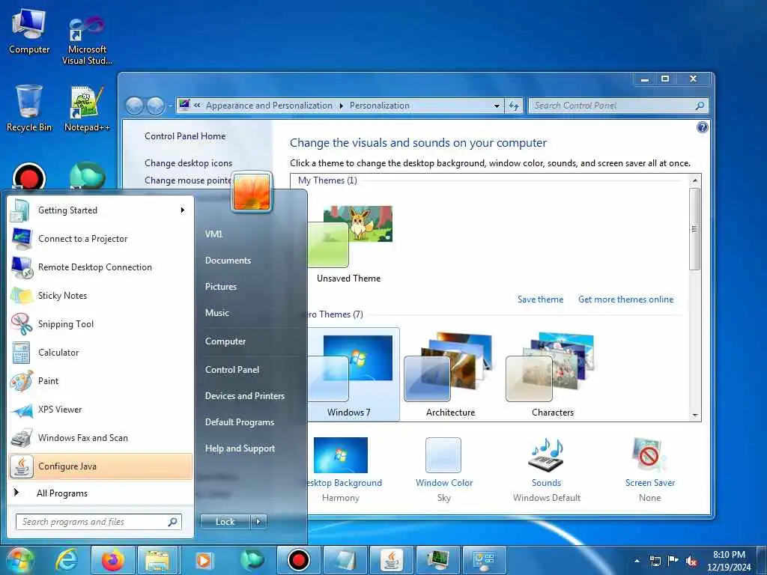This screenshot has height=575, width=767.
Task: Expand Getting Started submenu arrow
Action: pyautogui.click(x=183, y=210)
